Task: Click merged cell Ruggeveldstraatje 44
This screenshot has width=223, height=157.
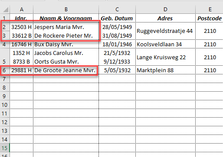Action: pos(165,31)
